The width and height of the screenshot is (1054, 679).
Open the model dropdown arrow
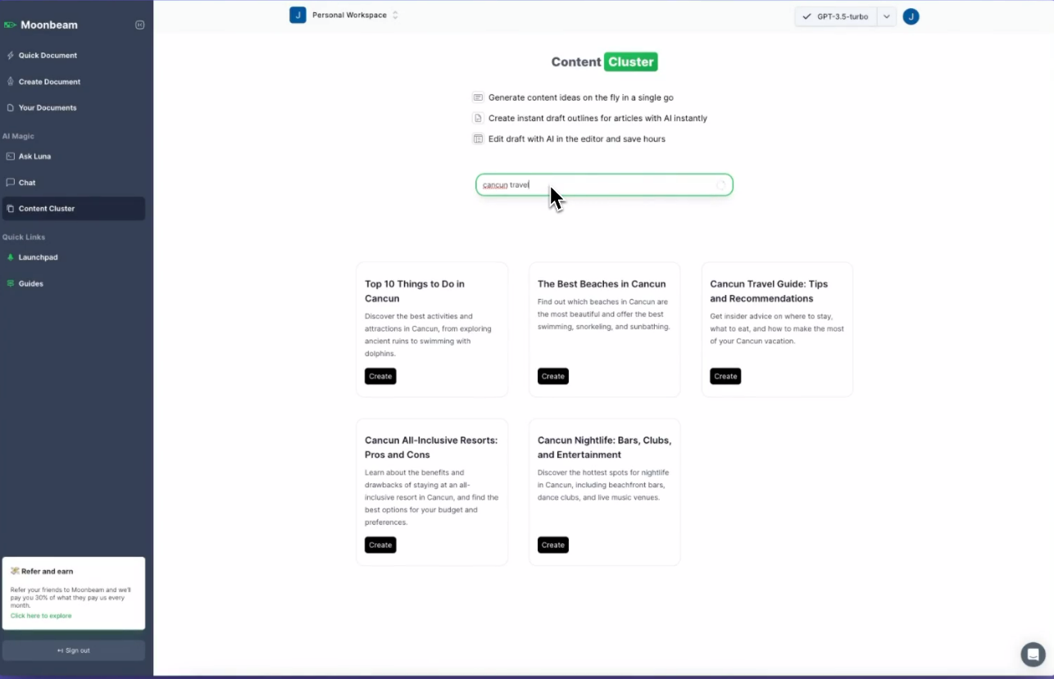tap(887, 16)
